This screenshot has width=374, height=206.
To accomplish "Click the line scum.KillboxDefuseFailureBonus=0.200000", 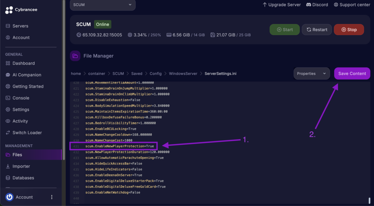I will [123, 117].
